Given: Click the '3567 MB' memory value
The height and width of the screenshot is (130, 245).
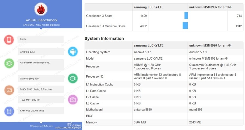Looking at the screenshot, I should point(140,122).
